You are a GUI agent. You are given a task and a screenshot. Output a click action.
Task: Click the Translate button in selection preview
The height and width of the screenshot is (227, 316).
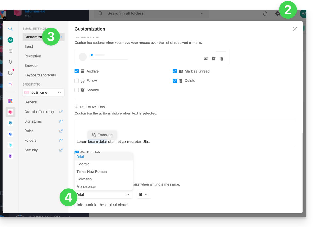102,135
